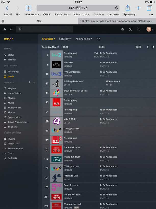
Task: Open Mike & Molly programme
Action: [x=70, y=119]
